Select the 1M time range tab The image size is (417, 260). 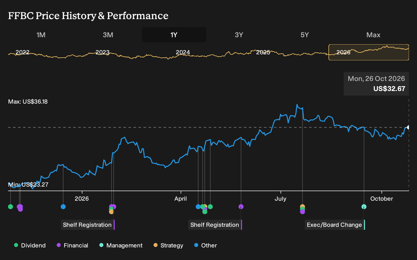click(41, 35)
